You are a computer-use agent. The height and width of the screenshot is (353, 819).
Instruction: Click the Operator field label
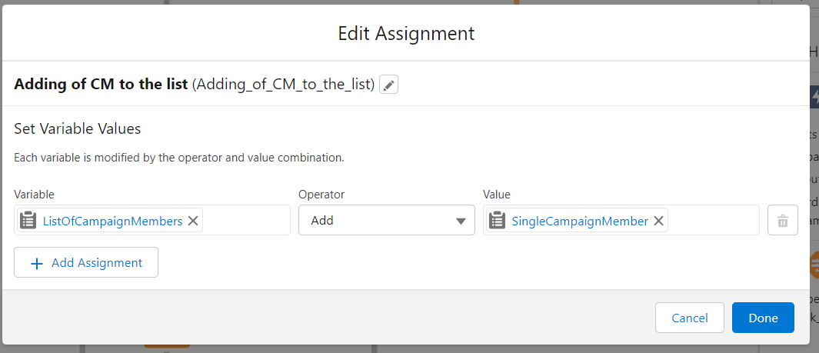click(321, 195)
